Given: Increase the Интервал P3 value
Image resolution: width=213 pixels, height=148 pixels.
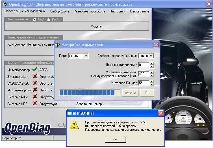Looking at the screenshot, I should 152,81.
